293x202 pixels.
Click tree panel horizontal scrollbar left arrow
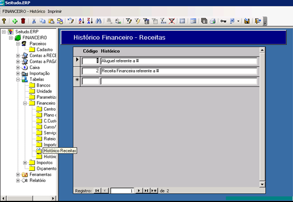[x=3, y=198]
